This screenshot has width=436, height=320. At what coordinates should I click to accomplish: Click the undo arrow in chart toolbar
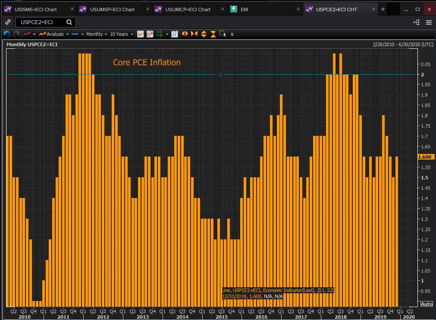[x=6, y=34]
